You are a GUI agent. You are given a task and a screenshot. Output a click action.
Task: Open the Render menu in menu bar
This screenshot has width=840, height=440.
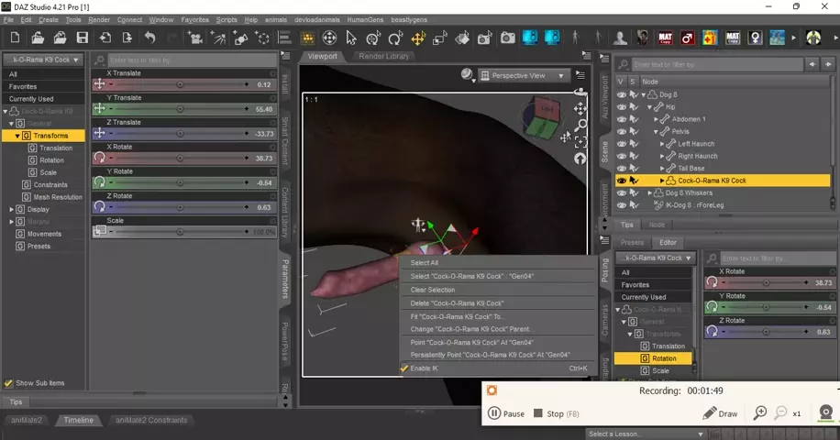pos(99,19)
